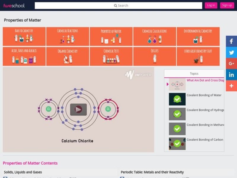
Task: Play the Calcium Chlorite video
Action: click(x=78, y=109)
